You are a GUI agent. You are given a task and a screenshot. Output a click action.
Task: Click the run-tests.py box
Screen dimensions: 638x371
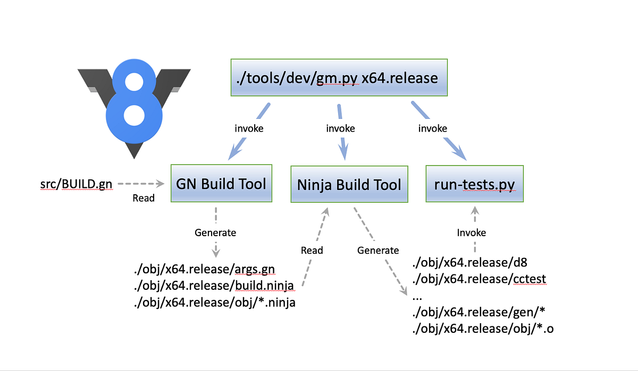coord(473,184)
